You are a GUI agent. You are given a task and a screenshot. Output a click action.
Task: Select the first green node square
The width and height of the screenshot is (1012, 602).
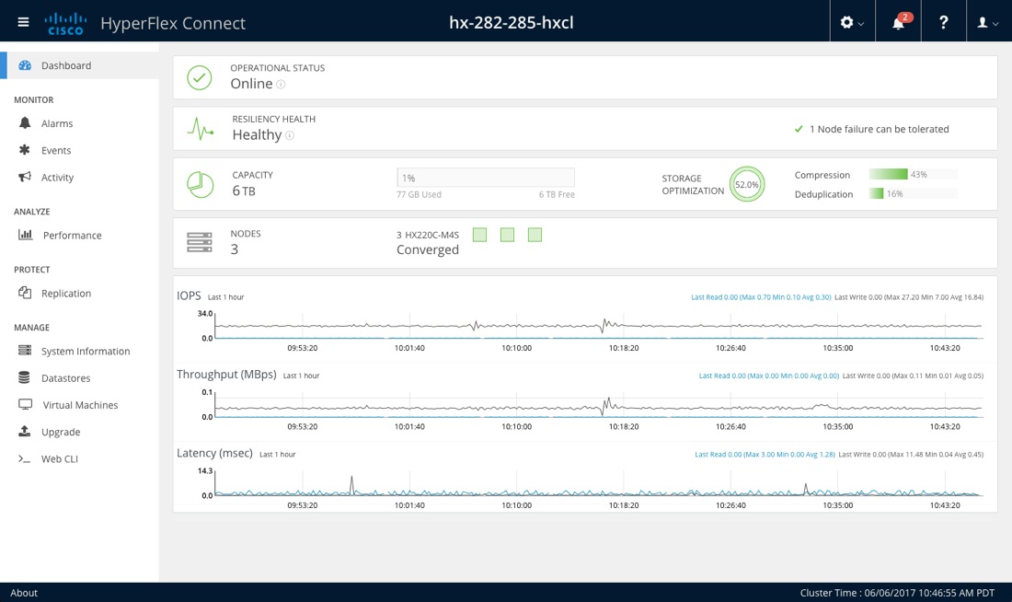[x=479, y=235]
